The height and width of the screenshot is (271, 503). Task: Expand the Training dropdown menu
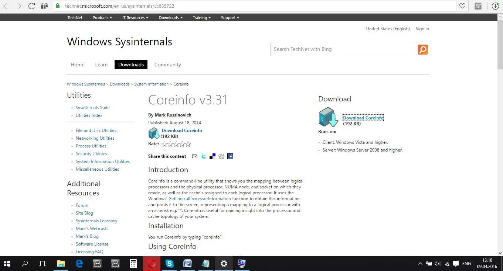click(201, 18)
